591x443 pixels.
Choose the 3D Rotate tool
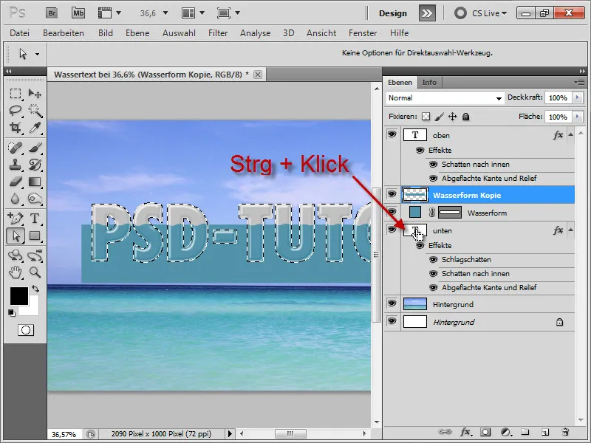pos(16,255)
